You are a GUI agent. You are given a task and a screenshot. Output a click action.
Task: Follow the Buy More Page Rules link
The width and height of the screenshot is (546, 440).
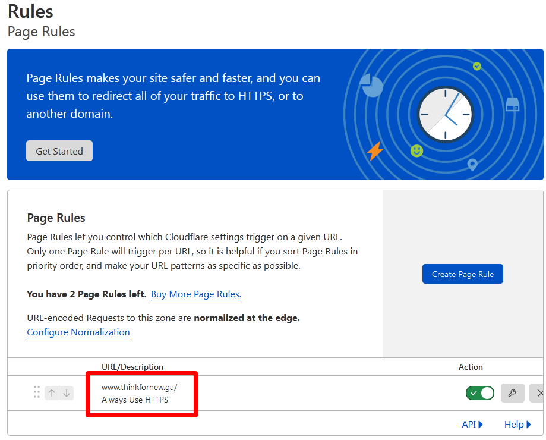tap(195, 294)
